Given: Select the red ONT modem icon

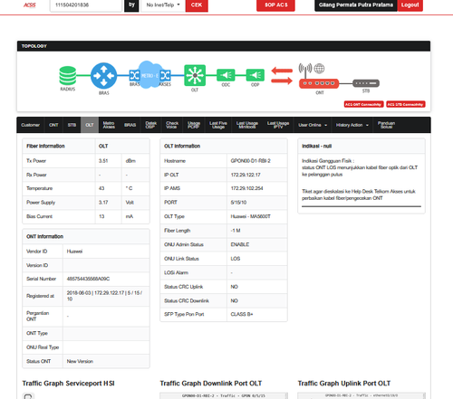Looking at the screenshot, I should point(319,83).
